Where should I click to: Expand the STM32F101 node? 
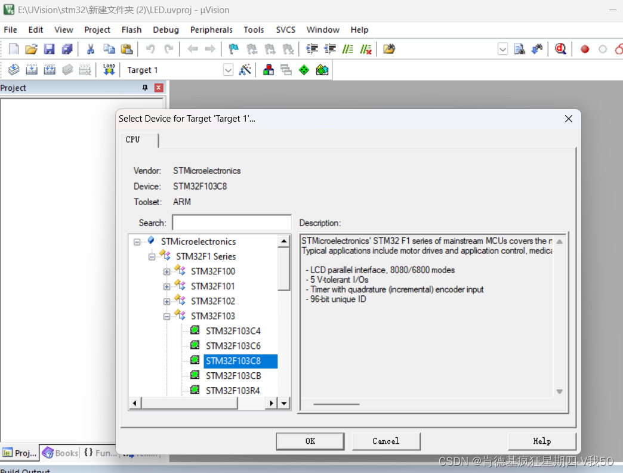tap(167, 287)
